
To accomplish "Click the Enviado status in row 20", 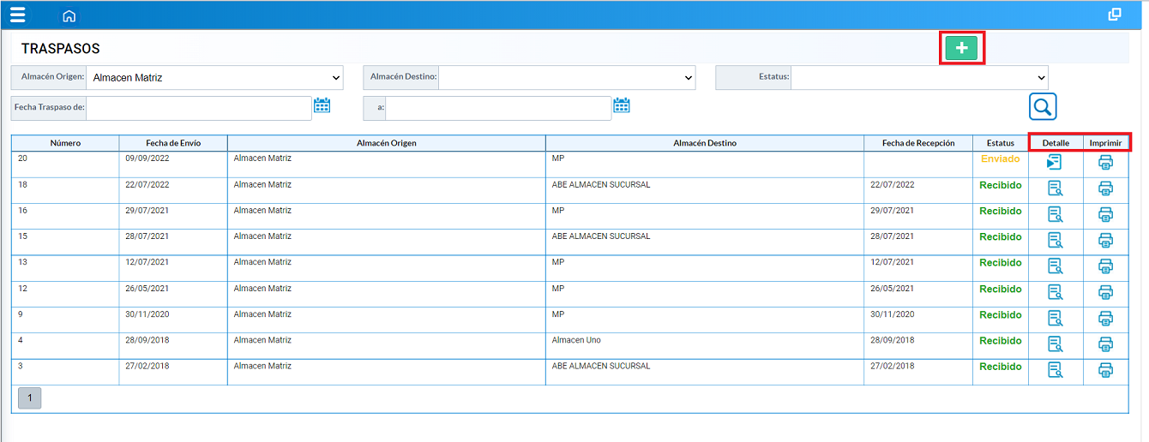I will click(1001, 159).
